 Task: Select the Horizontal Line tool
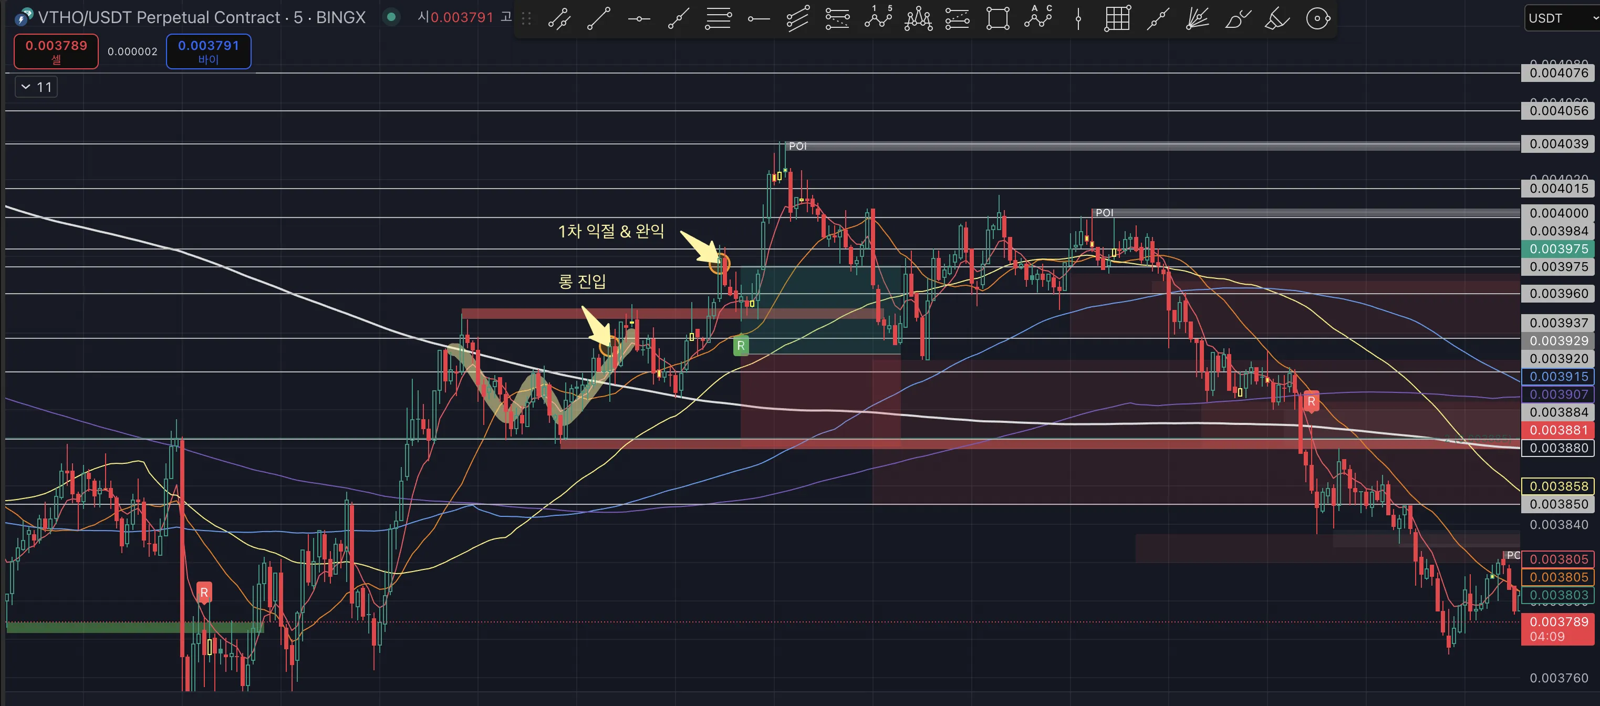tap(639, 18)
